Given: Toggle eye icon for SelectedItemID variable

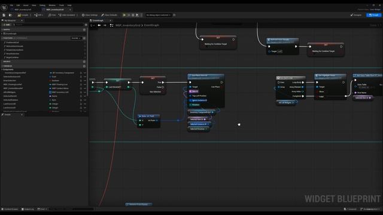Looking at the screenshot, I should pyautogui.click(x=85, y=96).
